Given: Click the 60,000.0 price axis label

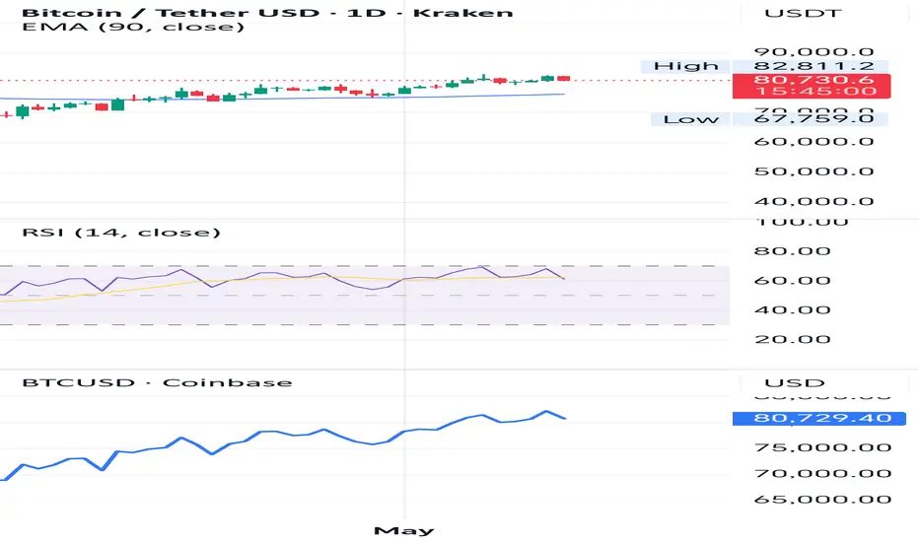Looking at the screenshot, I should click(x=814, y=142).
